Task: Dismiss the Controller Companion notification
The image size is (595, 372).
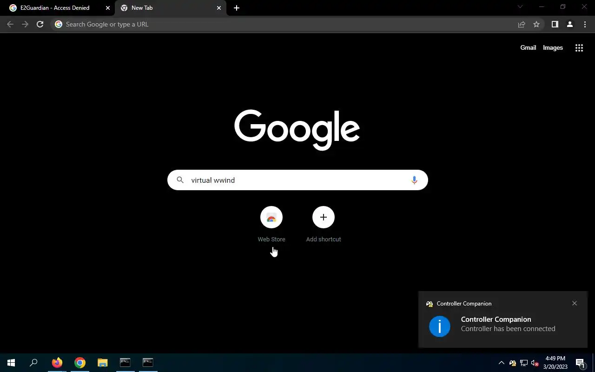Action: [x=575, y=303]
